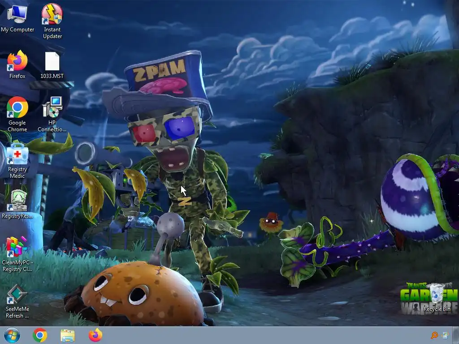
Task: Select the 1033.MST file on desktop
Action: tap(52, 65)
